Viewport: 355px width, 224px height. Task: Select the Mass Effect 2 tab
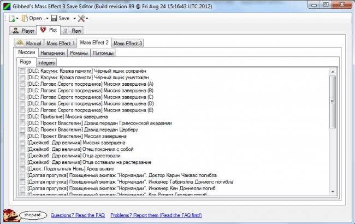94,43
